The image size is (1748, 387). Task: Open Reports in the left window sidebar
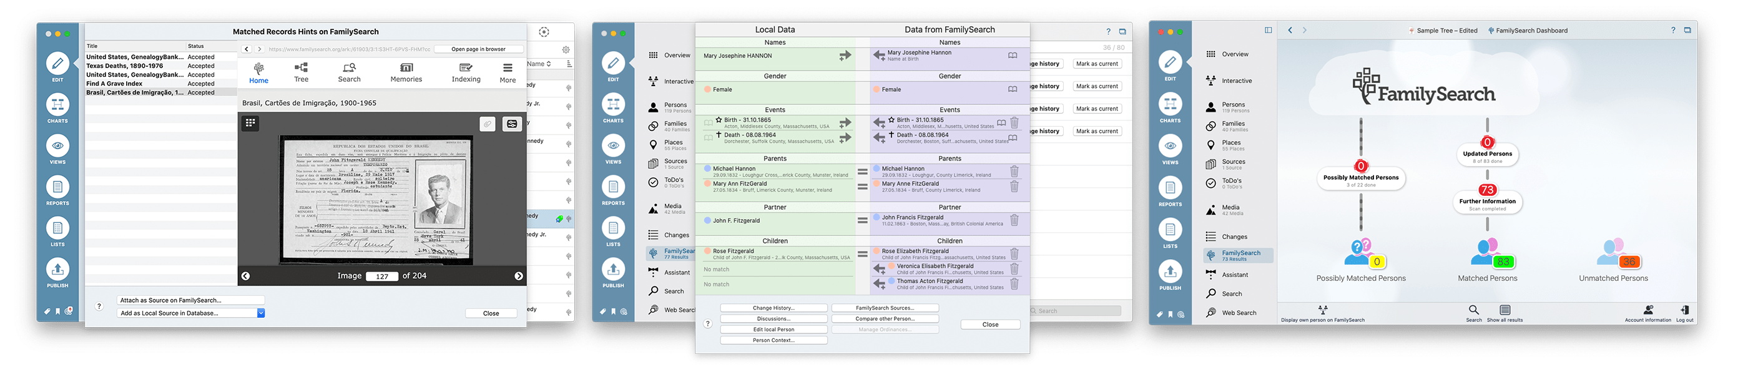click(x=57, y=191)
